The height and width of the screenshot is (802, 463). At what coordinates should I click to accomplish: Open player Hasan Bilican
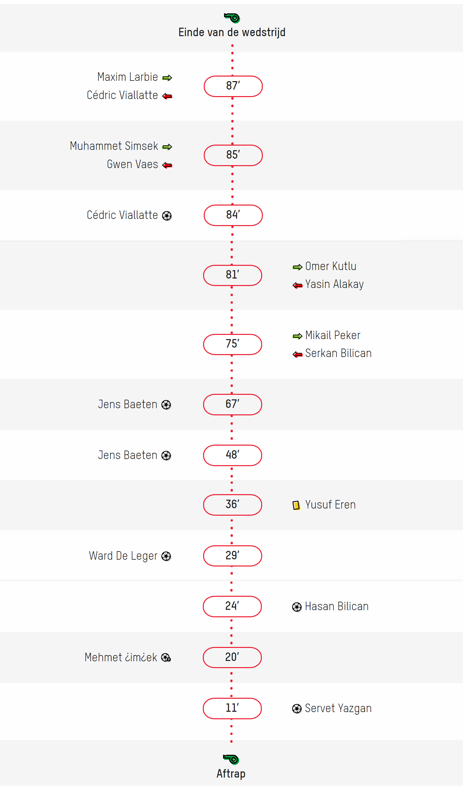[337, 607]
